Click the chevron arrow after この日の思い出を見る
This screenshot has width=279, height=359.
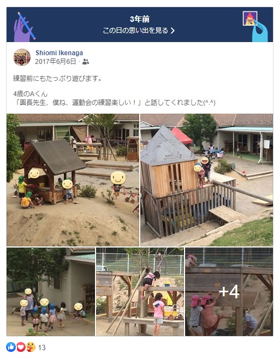[x=173, y=31]
